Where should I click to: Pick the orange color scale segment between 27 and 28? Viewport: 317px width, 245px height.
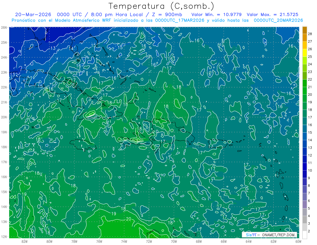coord(305,38)
